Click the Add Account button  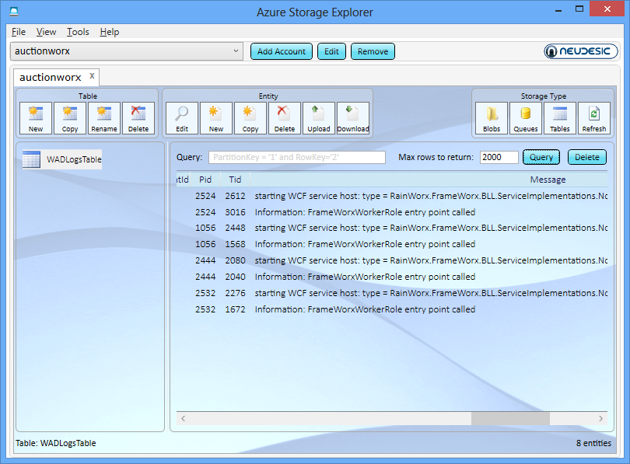(282, 51)
